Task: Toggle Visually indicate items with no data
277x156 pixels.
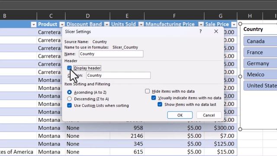Action: point(154,98)
